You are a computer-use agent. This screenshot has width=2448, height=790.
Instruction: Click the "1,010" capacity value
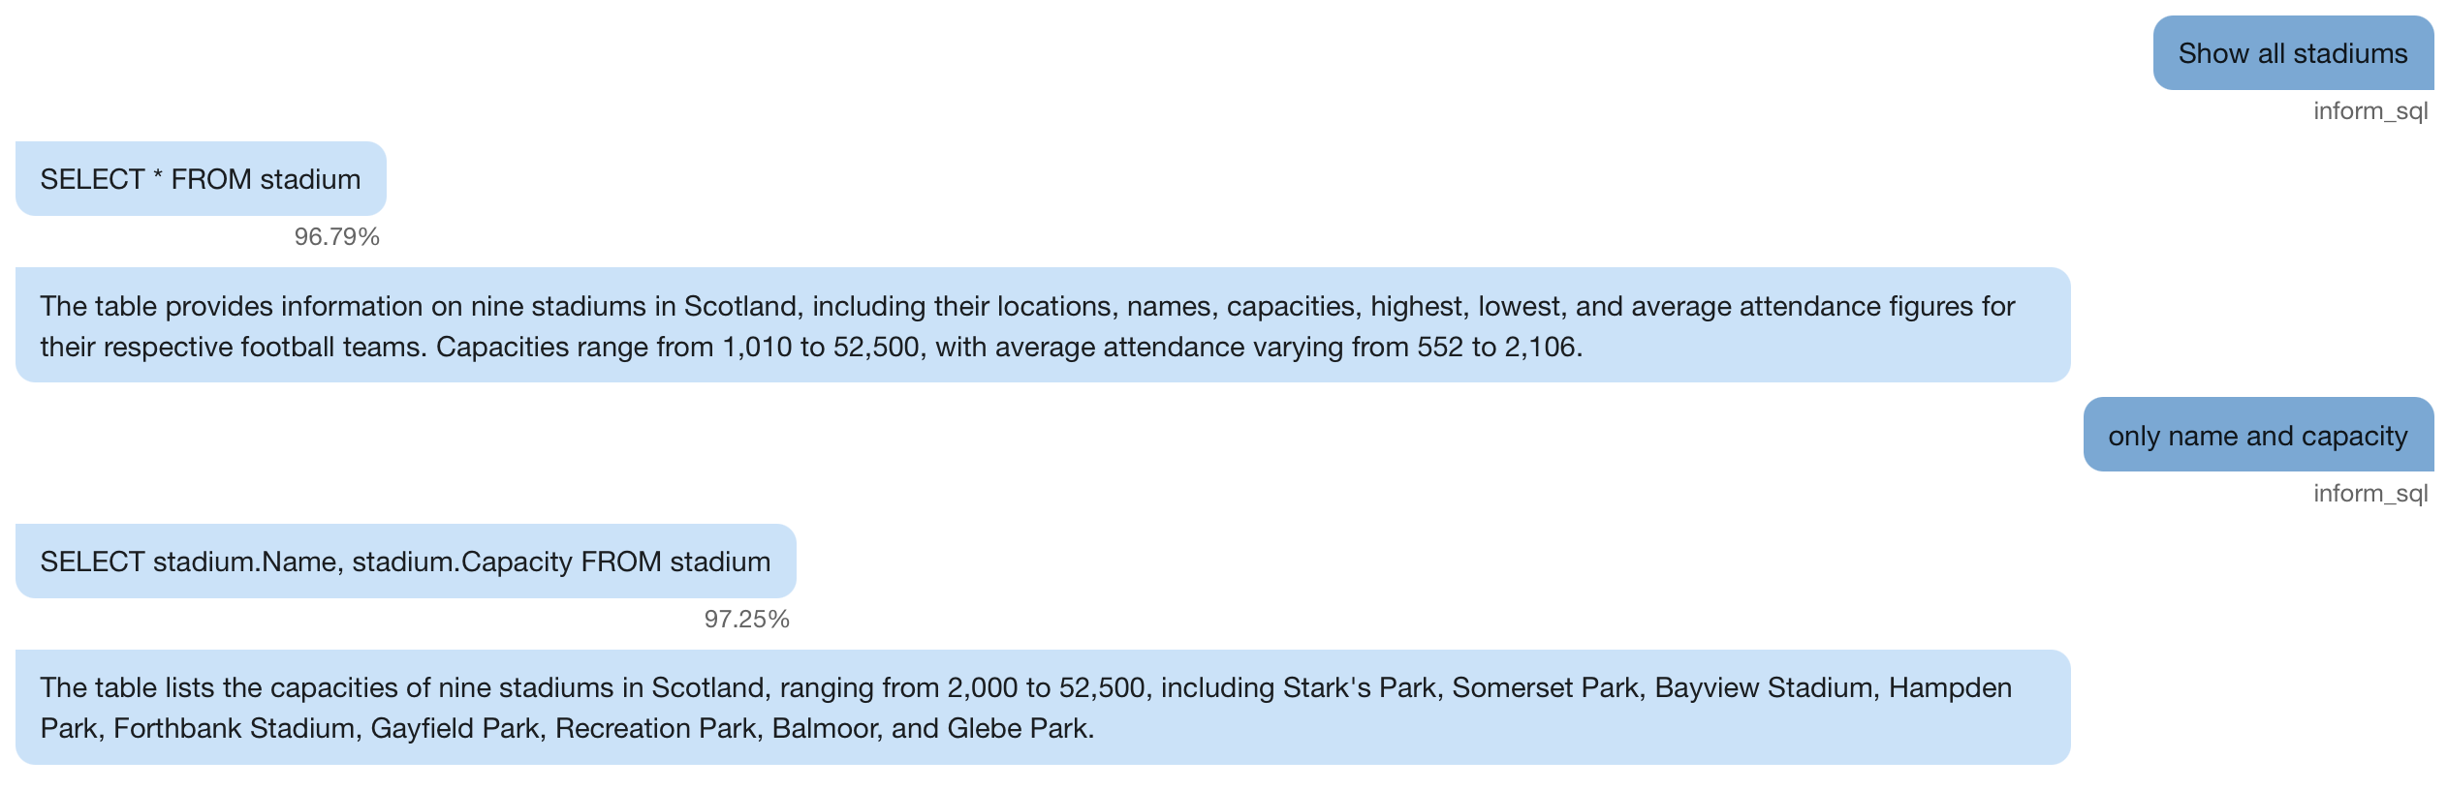[757, 347]
